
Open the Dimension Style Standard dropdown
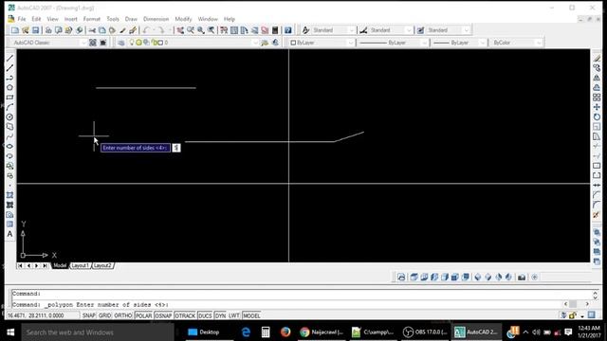(409, 30)
